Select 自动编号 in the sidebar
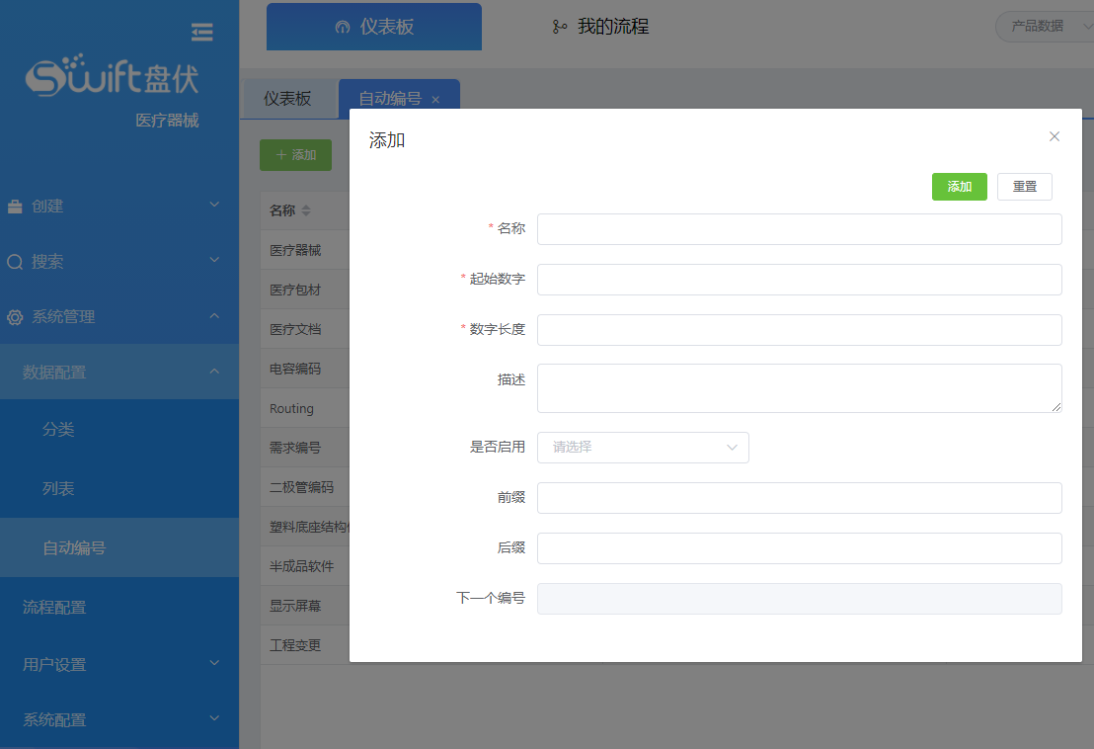This screenshot has height=749, width=1094. coord(119,548)
